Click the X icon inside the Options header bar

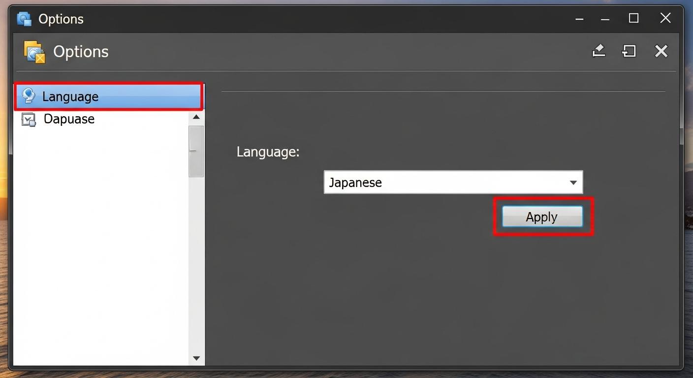661,51
